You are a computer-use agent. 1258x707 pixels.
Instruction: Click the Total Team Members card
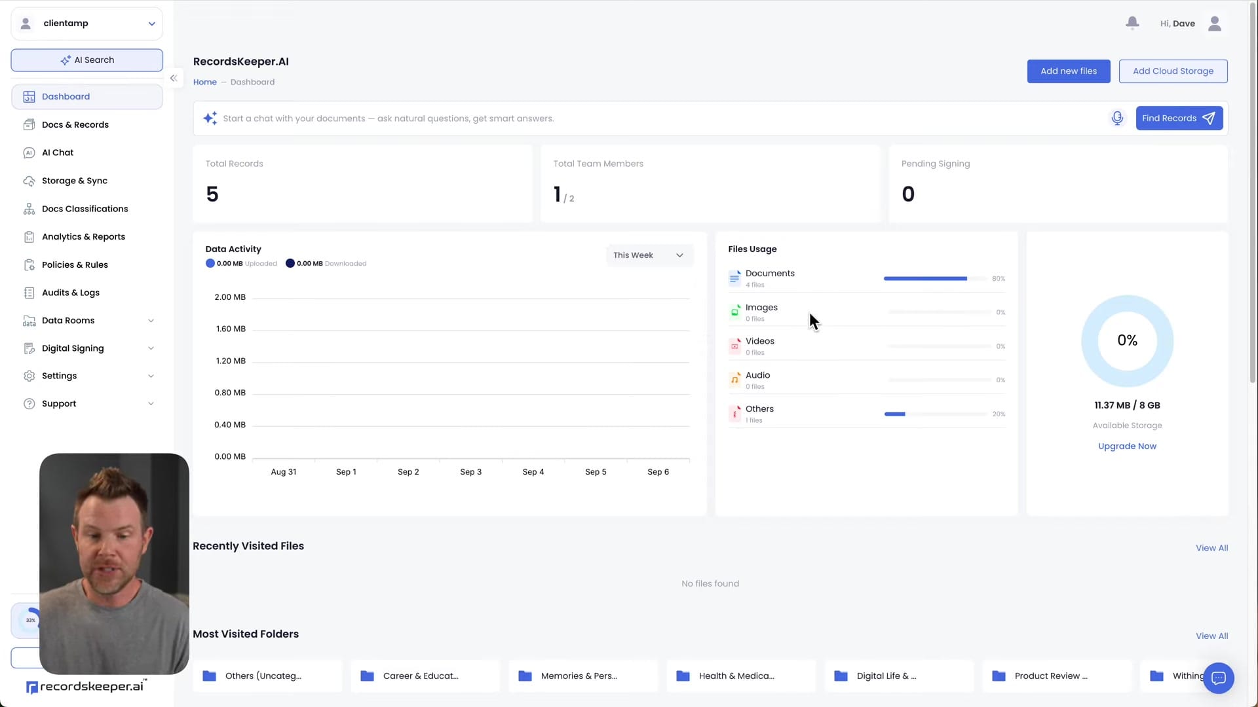(x=710, y=184)
